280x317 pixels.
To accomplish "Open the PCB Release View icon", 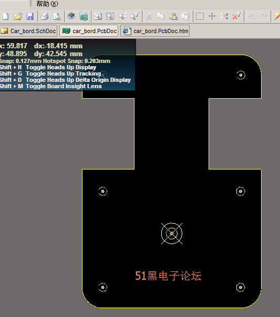I will [x=84, y=16].
